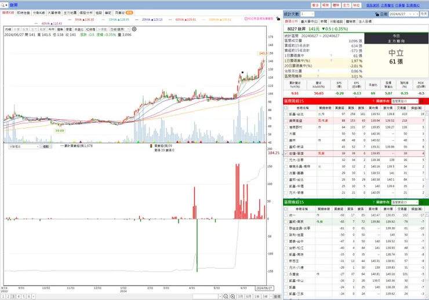
Task: Set the chart range to 6月
Action: click(x=249, y=297)
